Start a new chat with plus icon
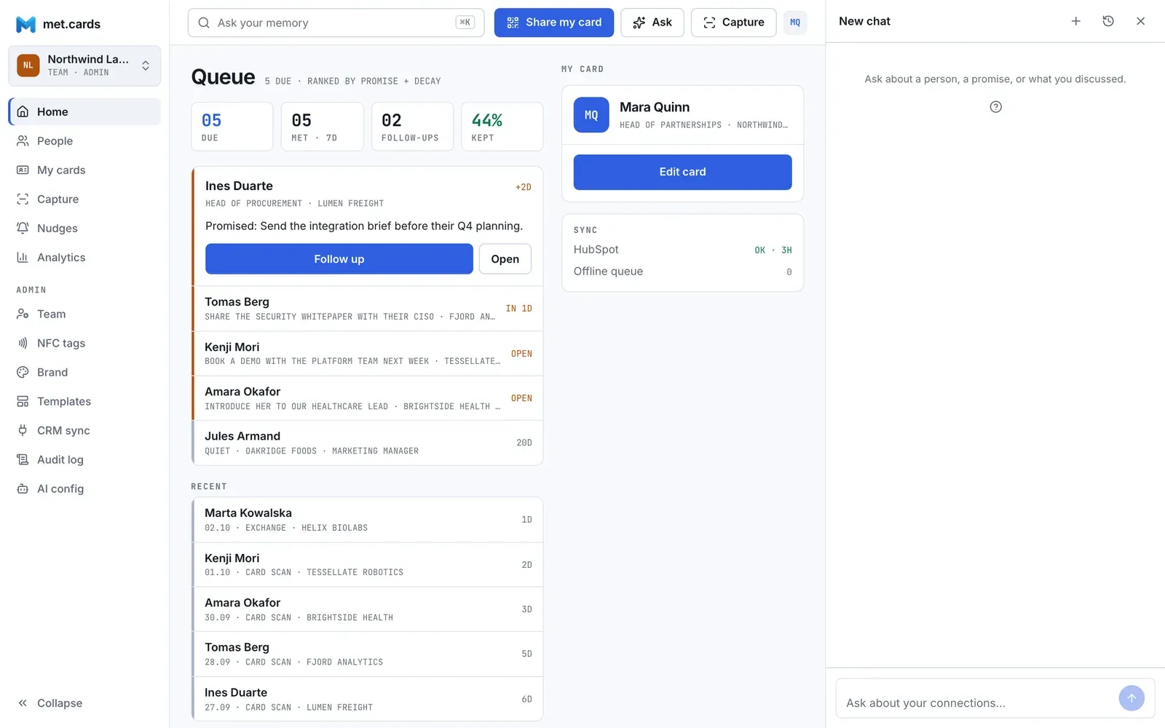This screenshot has height=728, width=1165. click(1075, 21)
